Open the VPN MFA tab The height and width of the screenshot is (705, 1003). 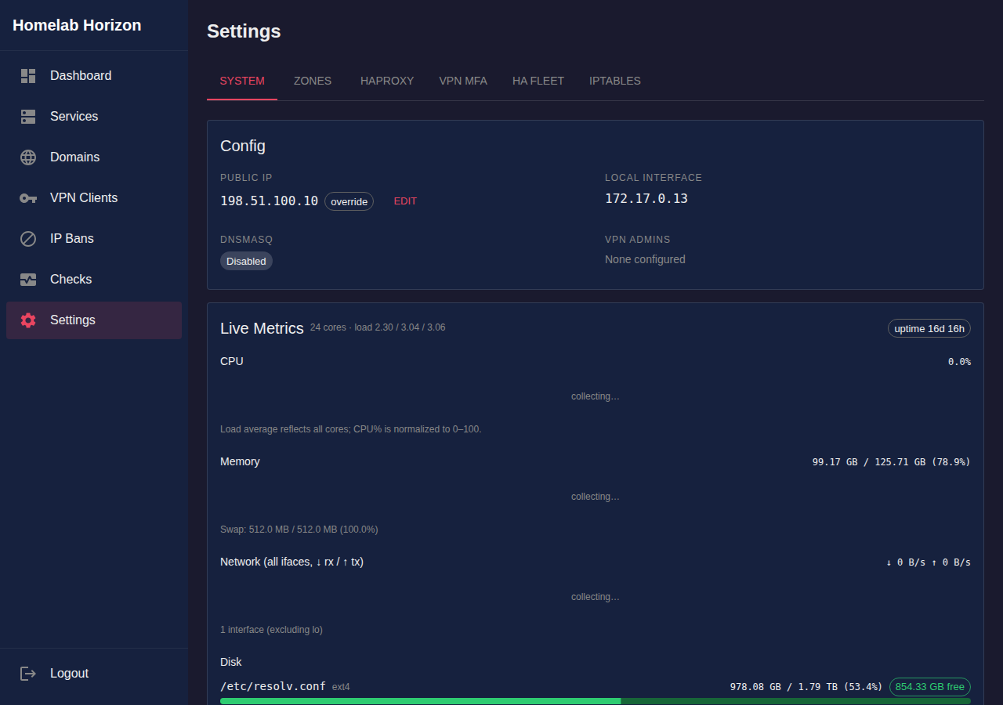(x=463, y=81)
